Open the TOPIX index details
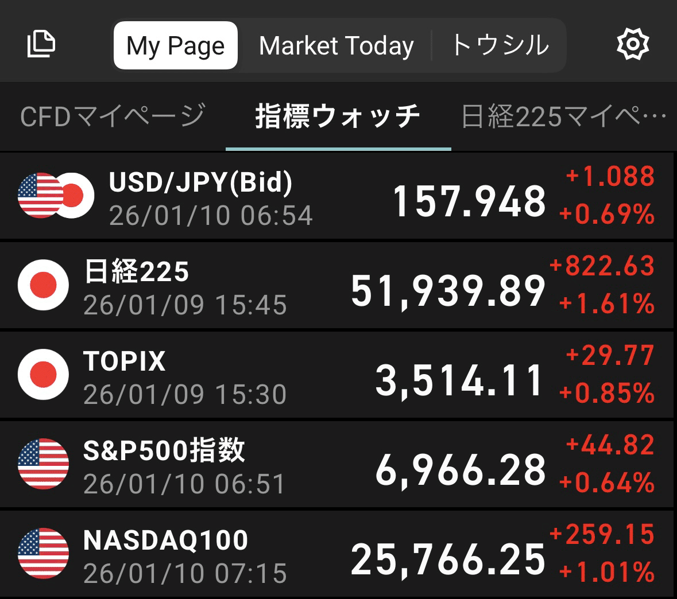This screenshot has height=599, width=677. pyautogui.click(x=339, y=375)
